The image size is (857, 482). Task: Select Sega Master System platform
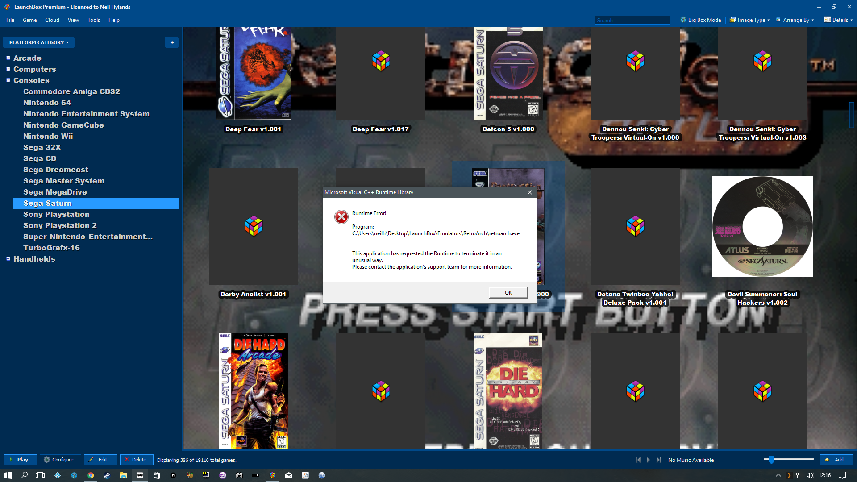coord(64,181)
